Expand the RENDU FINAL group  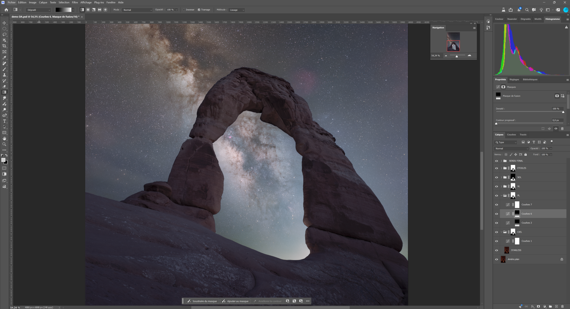[501, 161]
